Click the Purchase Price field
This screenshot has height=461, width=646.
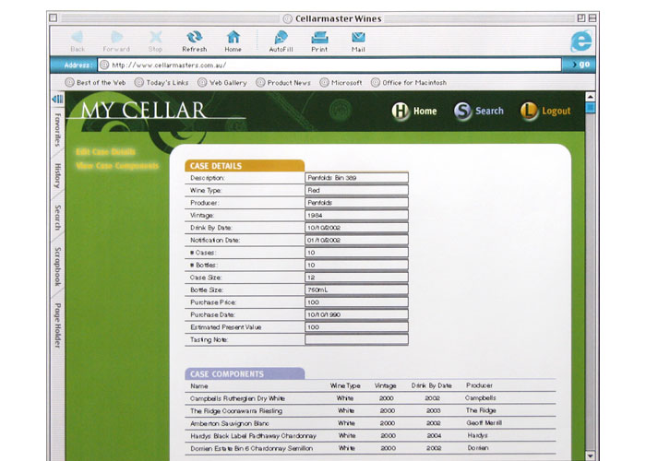click(x=357, y=302)
